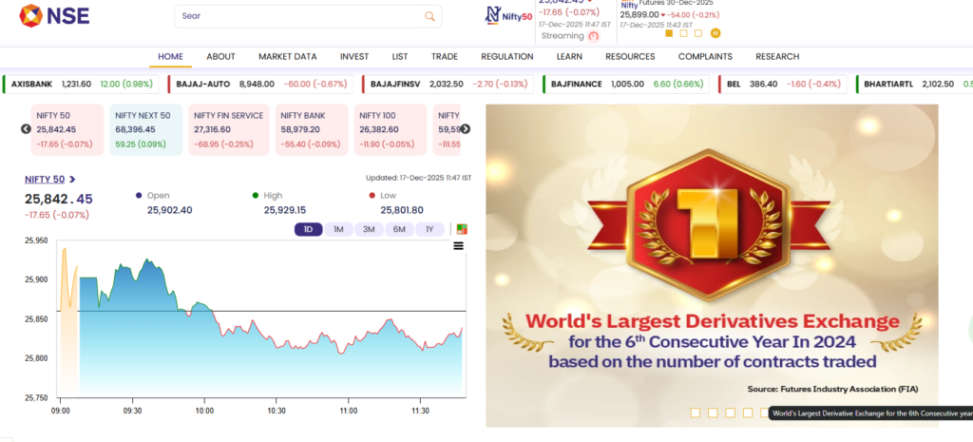Image resolution: width=973 pixels, height=442 pixels.
Task: Click the World's Largest Derivatives Exchange banner
Action: 712,265
